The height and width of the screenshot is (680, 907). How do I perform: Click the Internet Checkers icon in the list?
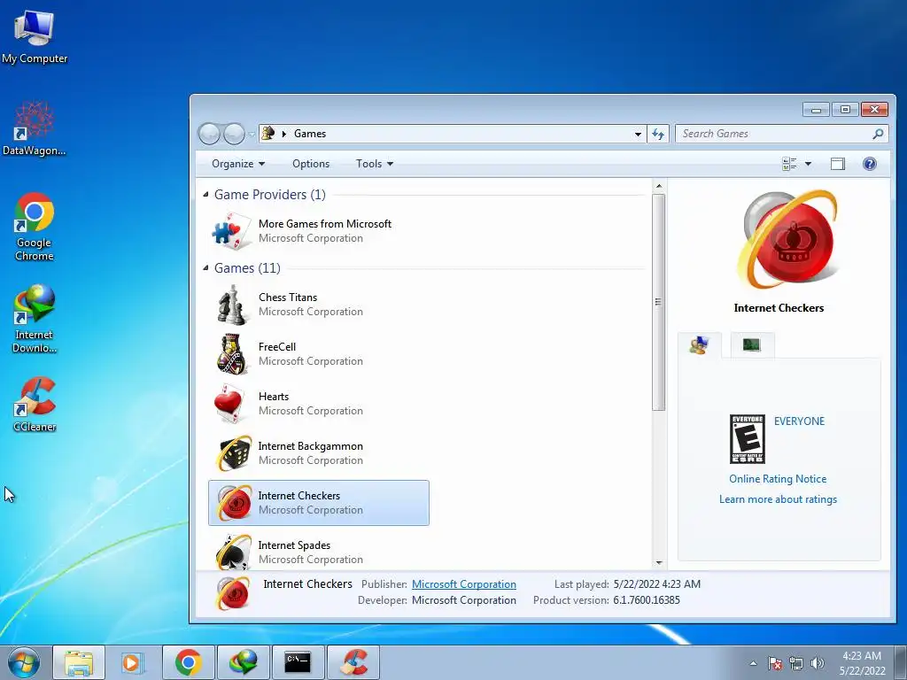point(234,503)
